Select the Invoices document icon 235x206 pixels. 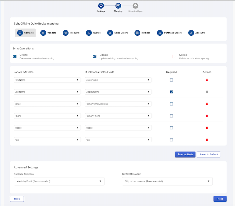137,33
